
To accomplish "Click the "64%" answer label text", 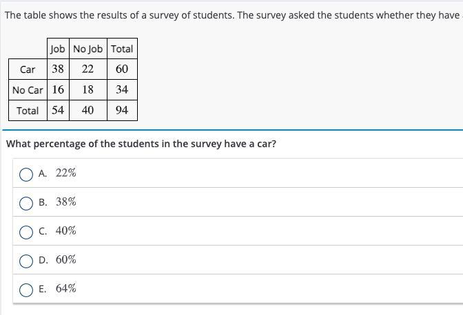I will click(66, 289).
